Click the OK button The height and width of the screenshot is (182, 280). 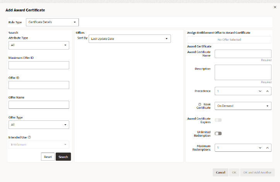click(x=234, y=173)
